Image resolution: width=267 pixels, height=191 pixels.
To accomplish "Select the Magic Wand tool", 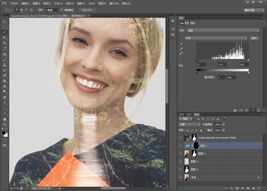I will (x=5, y=38).
